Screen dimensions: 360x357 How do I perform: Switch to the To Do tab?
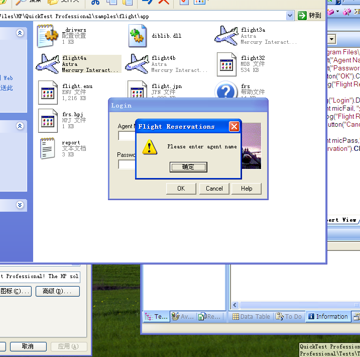pyautogui.click(x=289, y=317)
